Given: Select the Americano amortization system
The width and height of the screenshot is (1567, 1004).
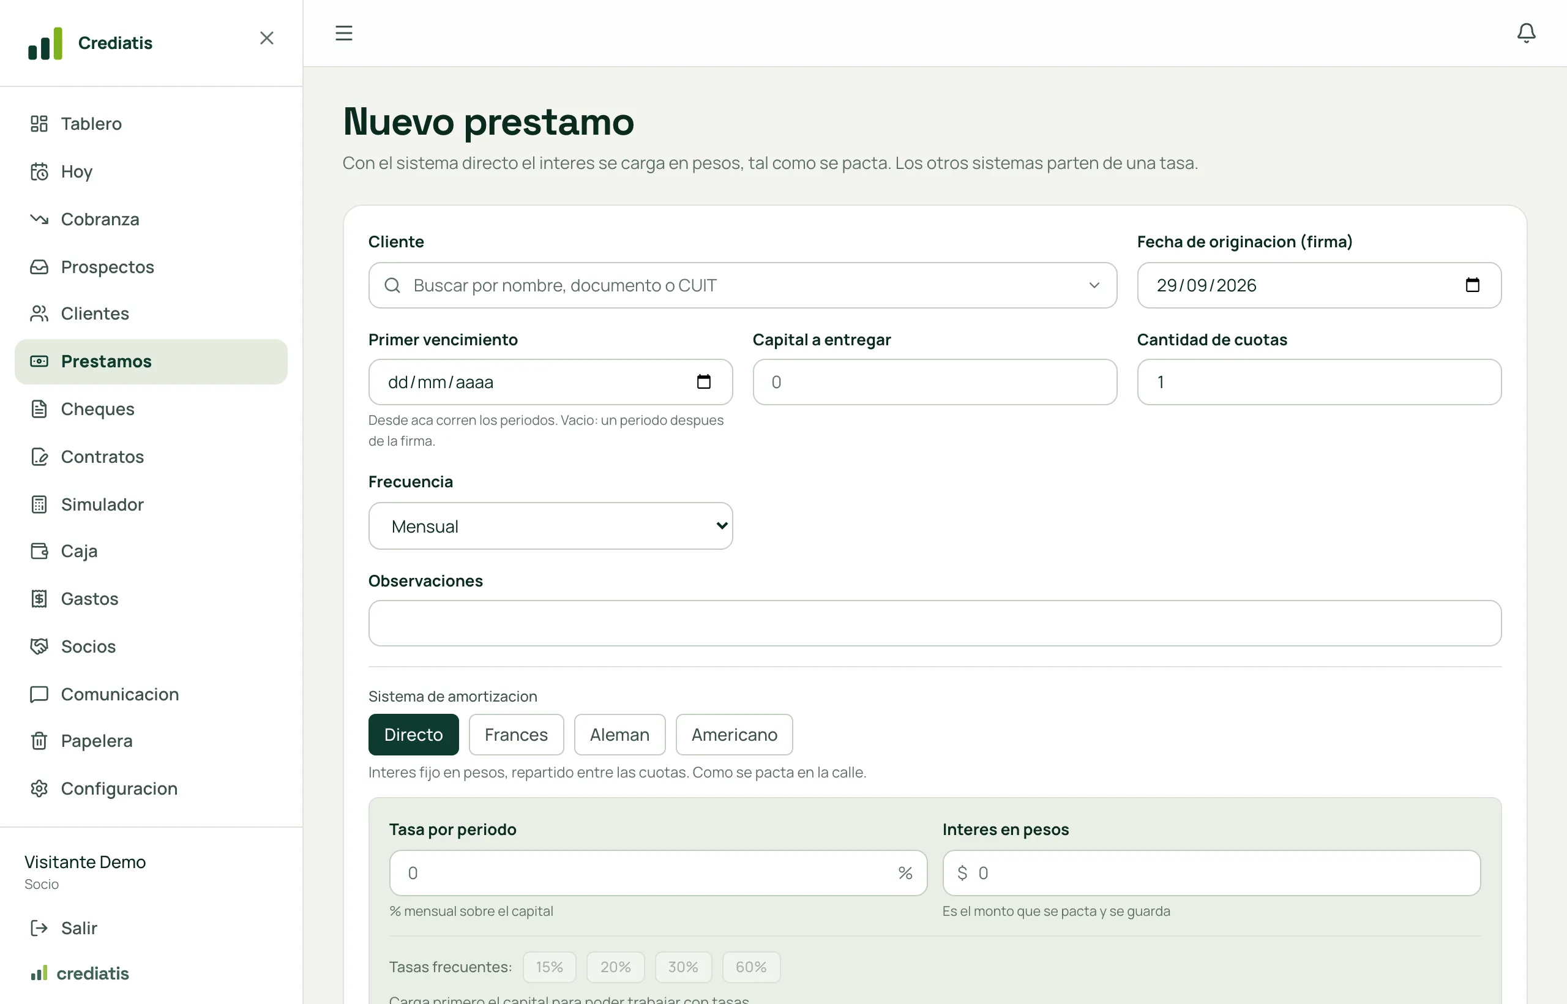Looking at the screenshot, I should point(734,735).
